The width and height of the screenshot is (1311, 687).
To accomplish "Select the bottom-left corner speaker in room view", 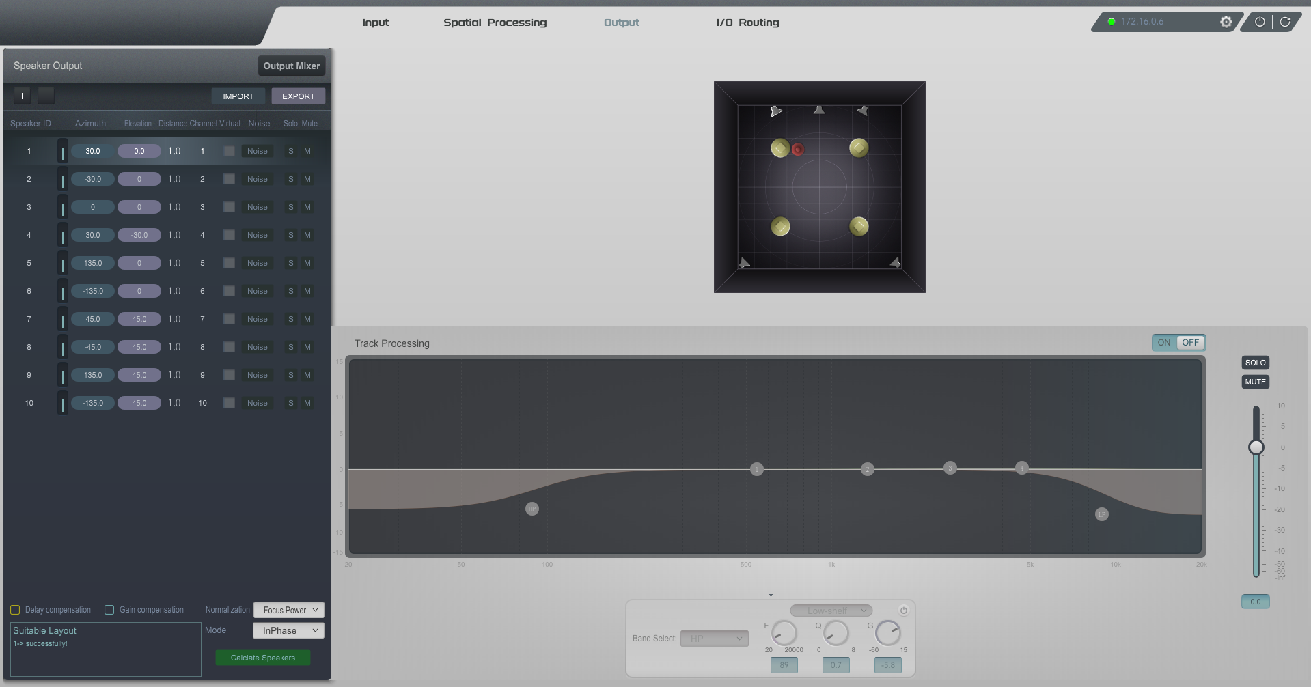I will [x=745, y=263].
